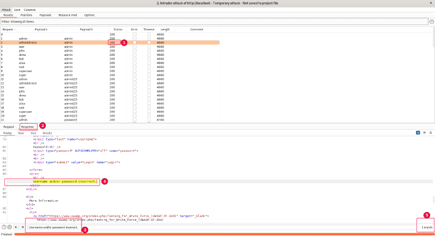Go to previous search match arrow
Viewport: 435px width, 236px height.
tap(16, 227)
